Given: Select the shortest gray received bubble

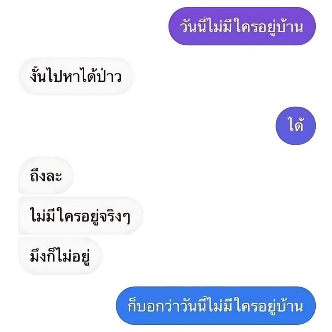Looking at the screenshot, I should point(46,176).
